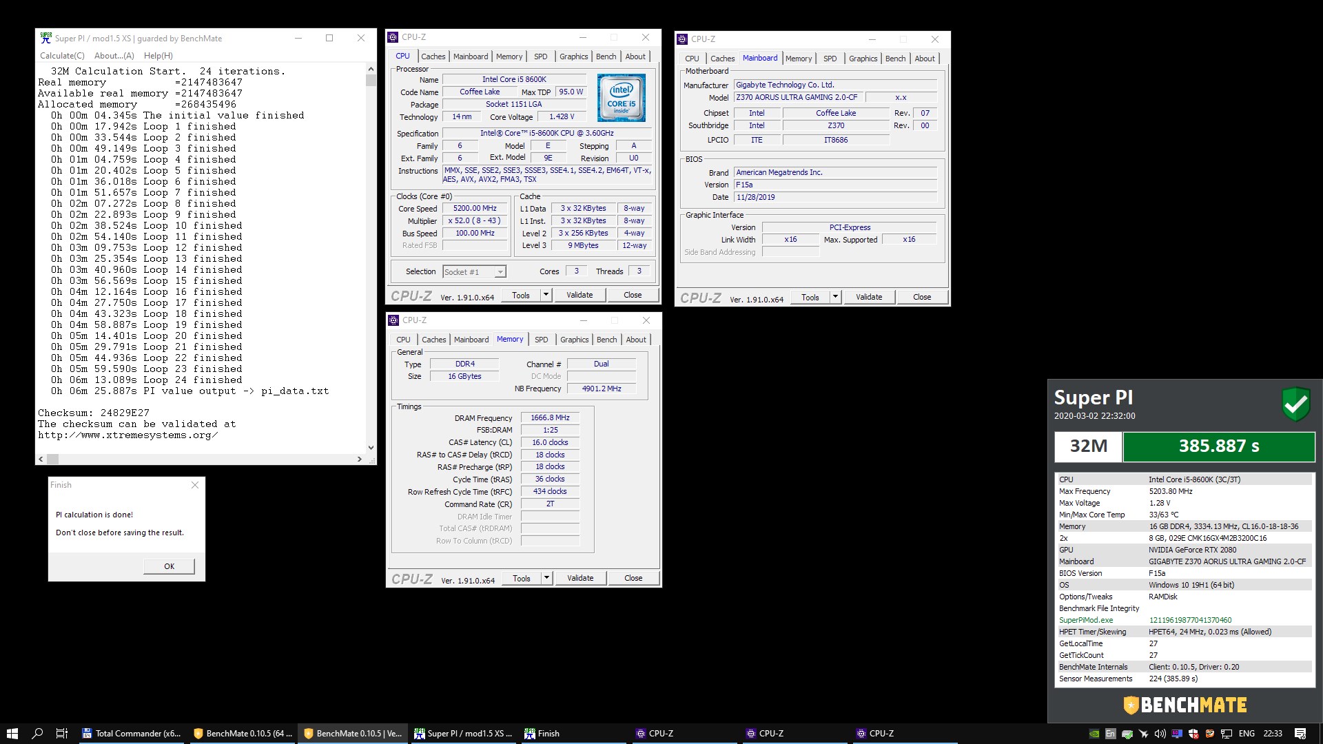Click the 'En' language tray icon
The width and height of the screenshot is (1323, 744).
1110,734
